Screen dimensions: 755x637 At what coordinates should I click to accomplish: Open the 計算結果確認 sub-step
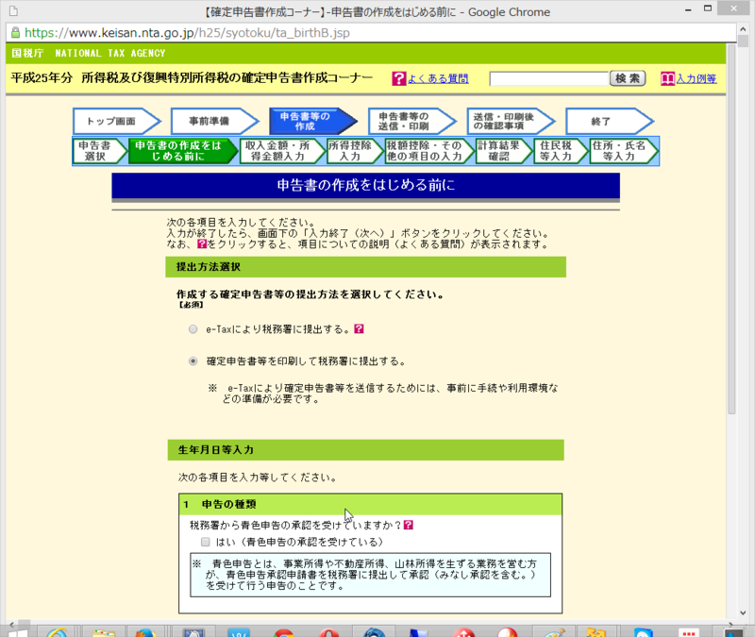(504, 151)
